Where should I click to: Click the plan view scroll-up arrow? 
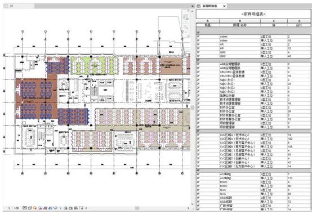tap(192, 11)
